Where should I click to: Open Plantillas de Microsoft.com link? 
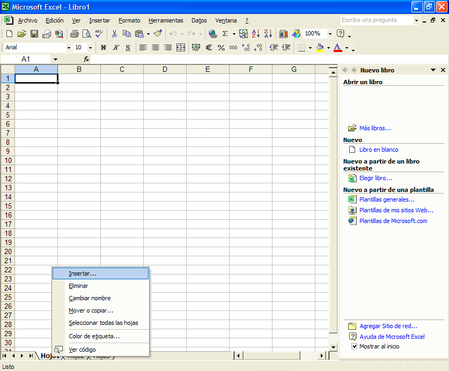coord(393,221)
